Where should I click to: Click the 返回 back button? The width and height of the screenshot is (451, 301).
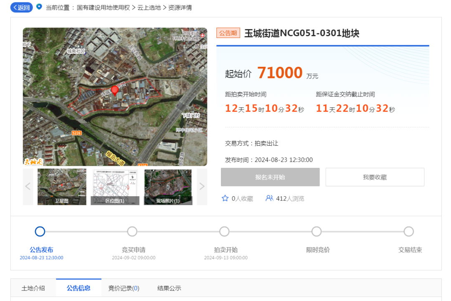click(x=21, y=8)
